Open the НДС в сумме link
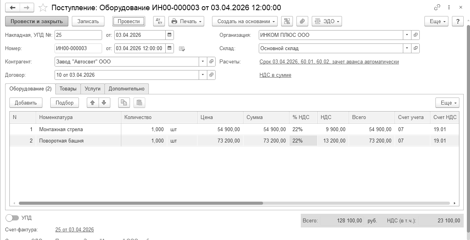Screen dimensions: 470x240 [275, 75]
